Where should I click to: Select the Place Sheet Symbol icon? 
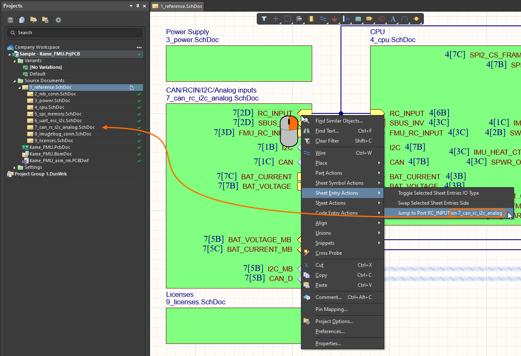point(358,19)
